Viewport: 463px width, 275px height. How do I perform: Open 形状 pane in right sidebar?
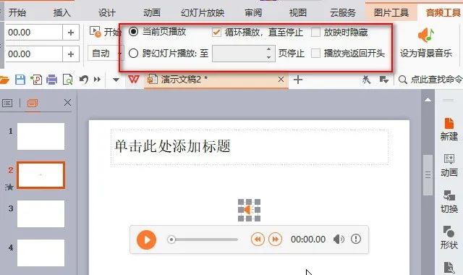[449, 238]
